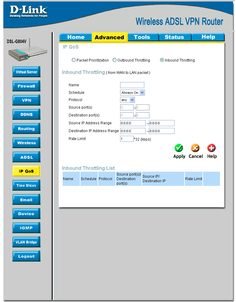
Task: Go to the VPN section
Action: click(26, 100)
